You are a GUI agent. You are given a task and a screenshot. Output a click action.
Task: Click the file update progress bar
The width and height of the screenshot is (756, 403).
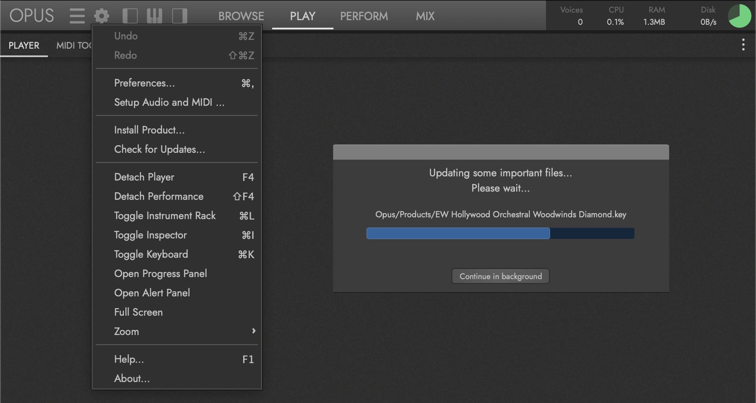[x=500, y=233]
